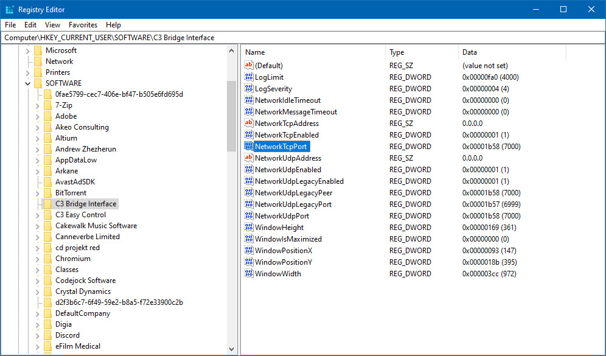Expand the Adobe key chevron
The width and height of the screenshot is (606, 356).
point(38,116)
